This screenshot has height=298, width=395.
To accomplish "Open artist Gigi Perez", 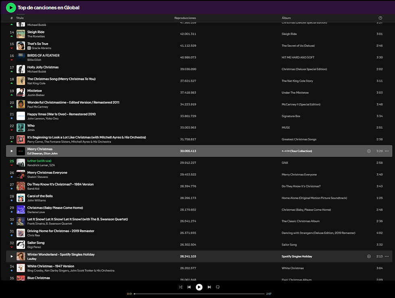I will tap(34, 247).
